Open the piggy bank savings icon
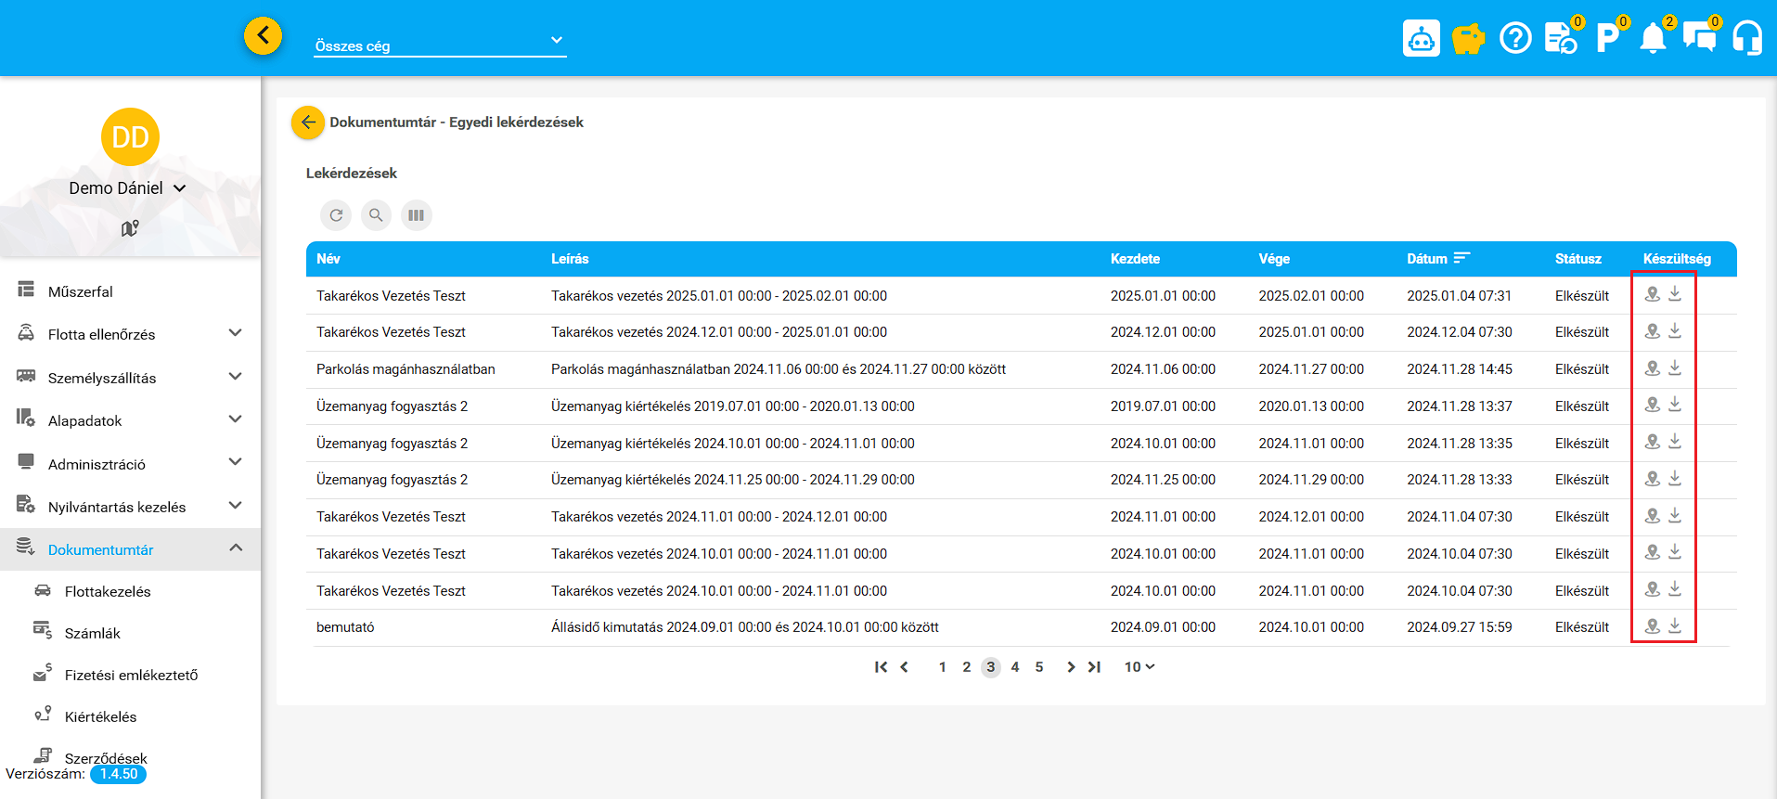This screenshot has height=799, width=1777. (1468, 38)
